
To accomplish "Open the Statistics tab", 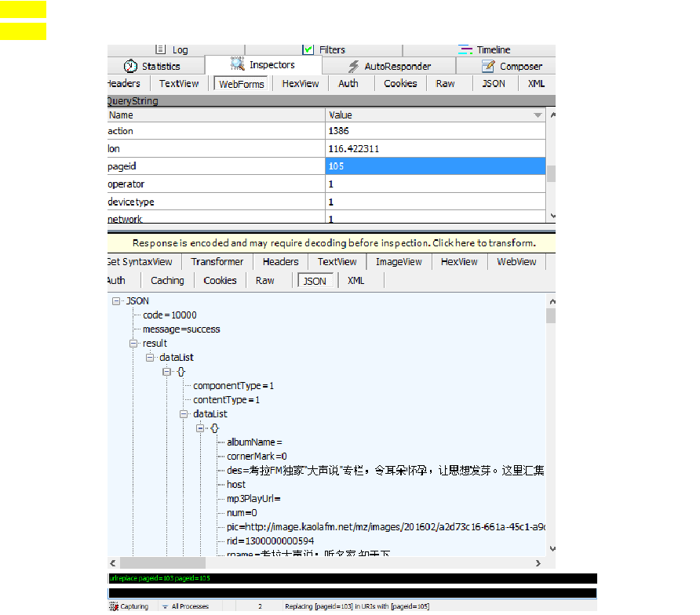I will 156,66.
